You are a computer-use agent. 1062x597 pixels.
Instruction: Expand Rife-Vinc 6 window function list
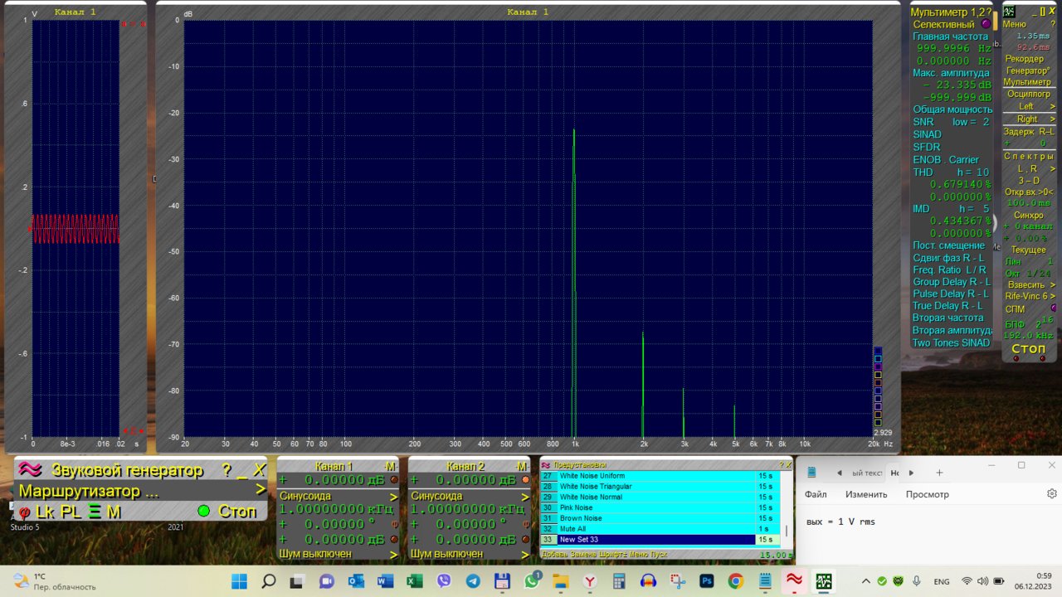1052,296
